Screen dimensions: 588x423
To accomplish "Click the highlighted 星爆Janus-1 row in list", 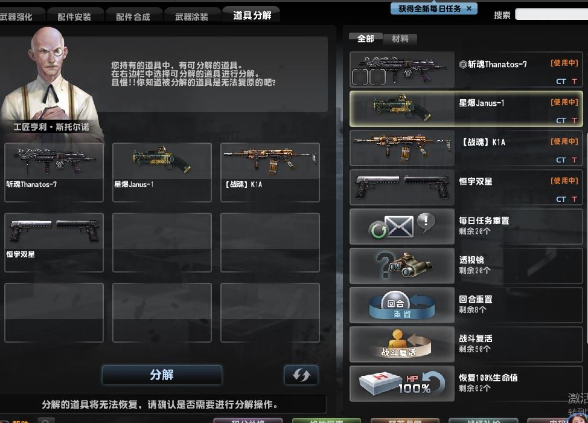I will 466,109.
